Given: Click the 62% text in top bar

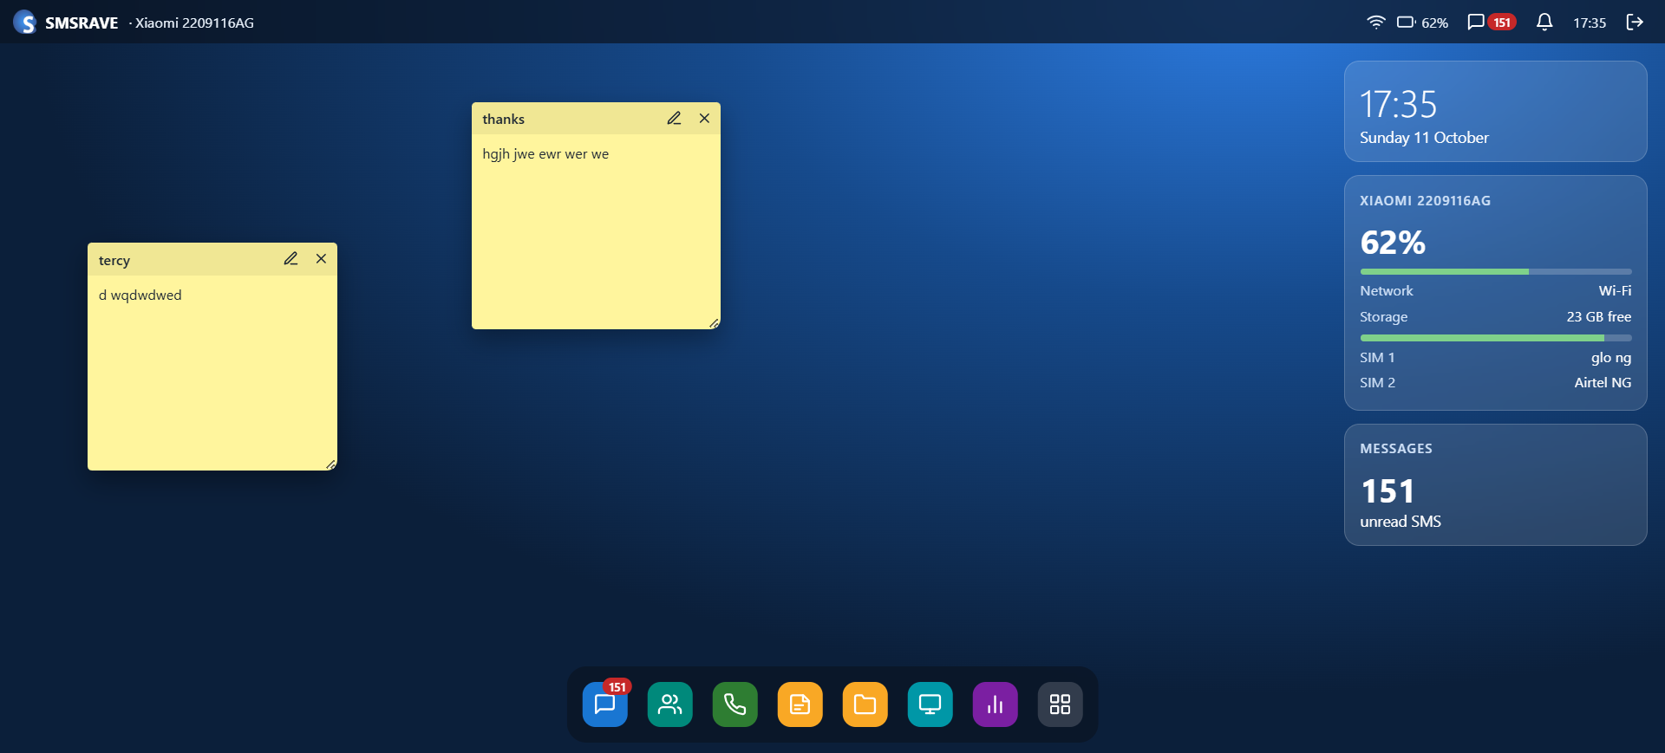Looking at the screenshot, I should coord(1434,23).
